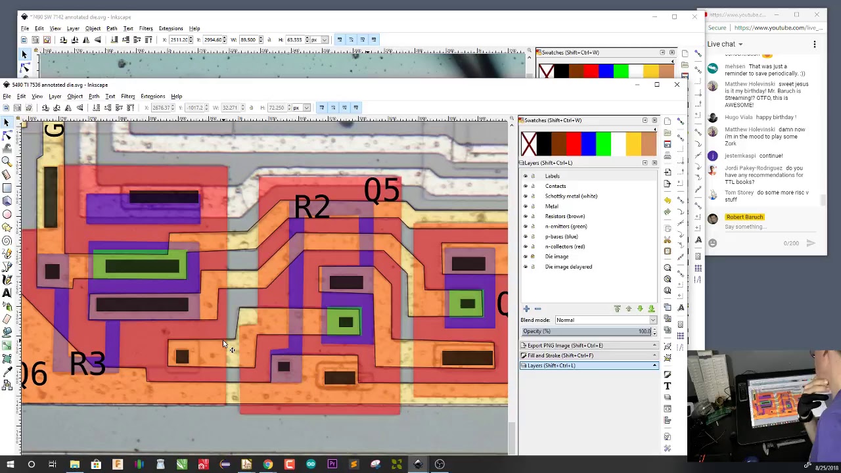
Task: Open Chrome from the Windows taskbar
Action: pyautogui.click(x=268, y=464)
